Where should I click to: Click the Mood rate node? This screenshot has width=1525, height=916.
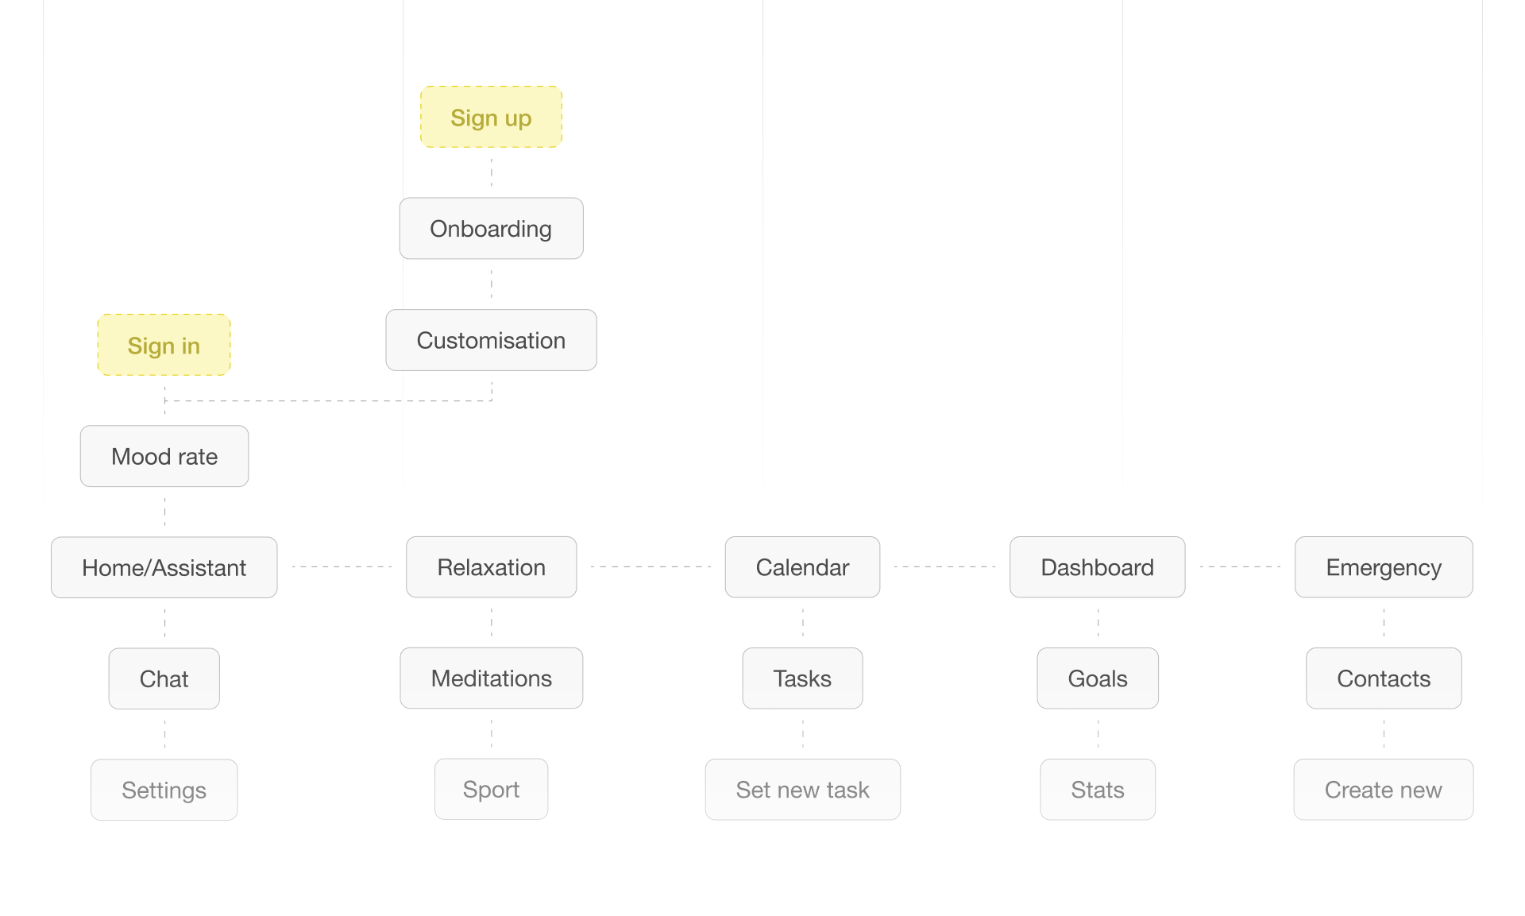coord(164,457)
